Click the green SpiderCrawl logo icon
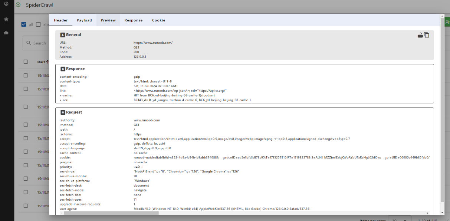 (18, 5)
